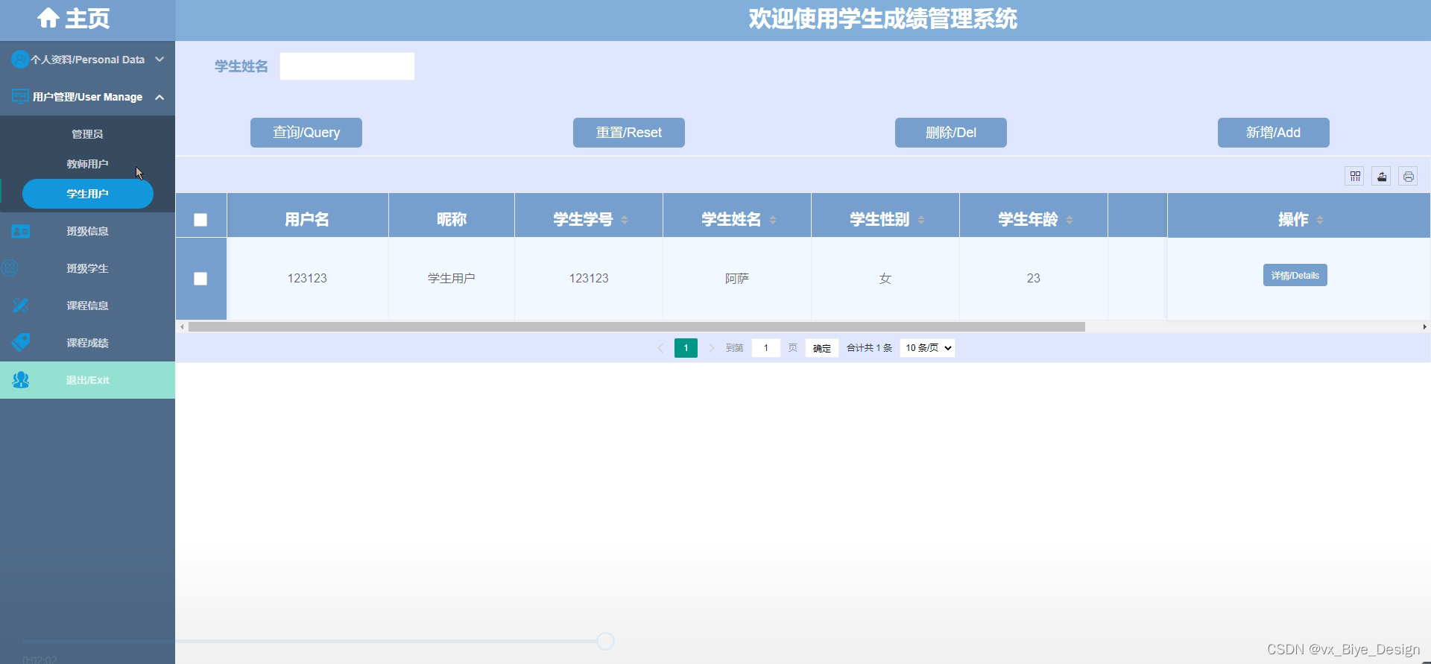This screenshot has width=1431, height=664.
Task: Click 退出/Exit menu item
Action: (x=87, y=380)
